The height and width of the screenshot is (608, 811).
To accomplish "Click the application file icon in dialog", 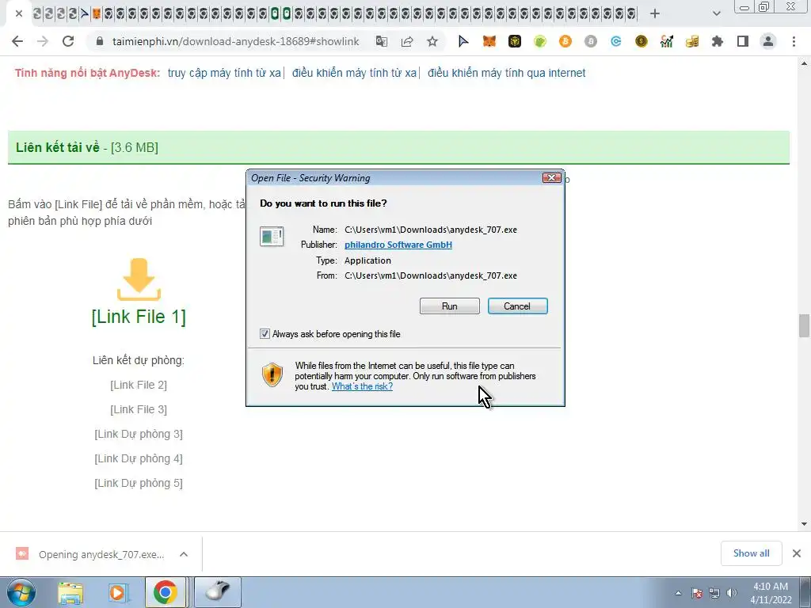I will 272,236.
